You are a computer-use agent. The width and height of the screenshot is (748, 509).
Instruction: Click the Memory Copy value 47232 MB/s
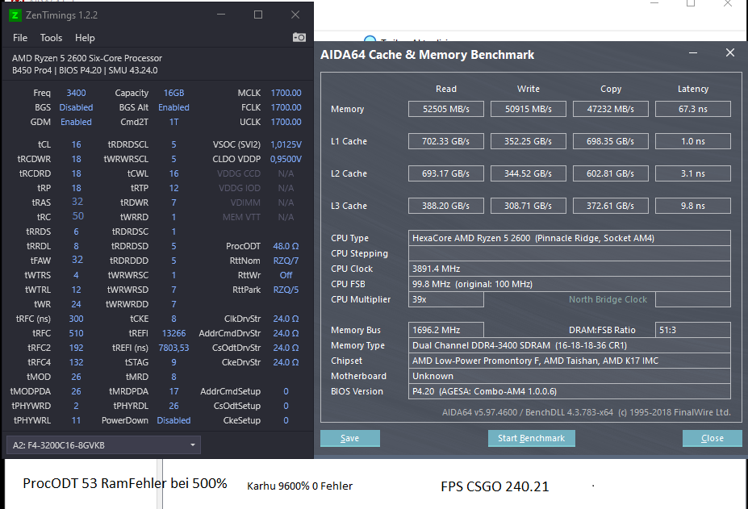pos(611,109)
